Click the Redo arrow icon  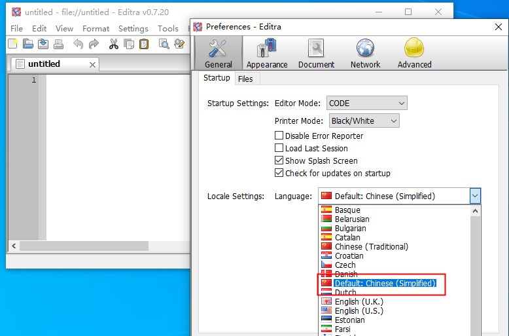(x=94, y=43)
